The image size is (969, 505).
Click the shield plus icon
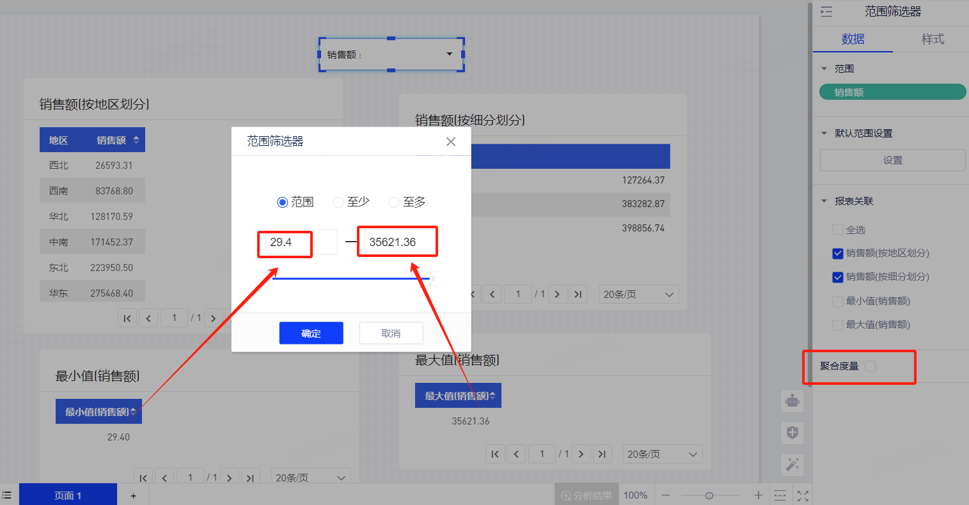point(792,433)
